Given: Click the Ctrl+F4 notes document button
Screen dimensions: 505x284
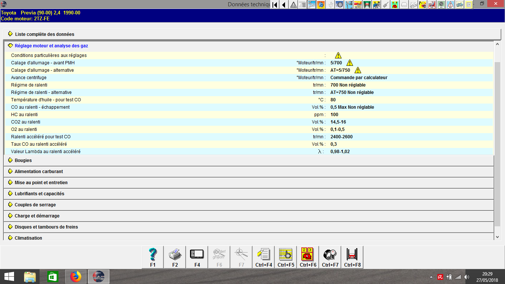Looking at the screenshot, I should (264, 257).
